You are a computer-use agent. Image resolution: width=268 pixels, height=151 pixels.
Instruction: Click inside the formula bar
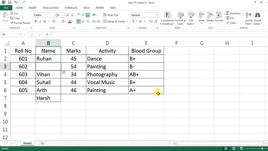tap(160, 34)
